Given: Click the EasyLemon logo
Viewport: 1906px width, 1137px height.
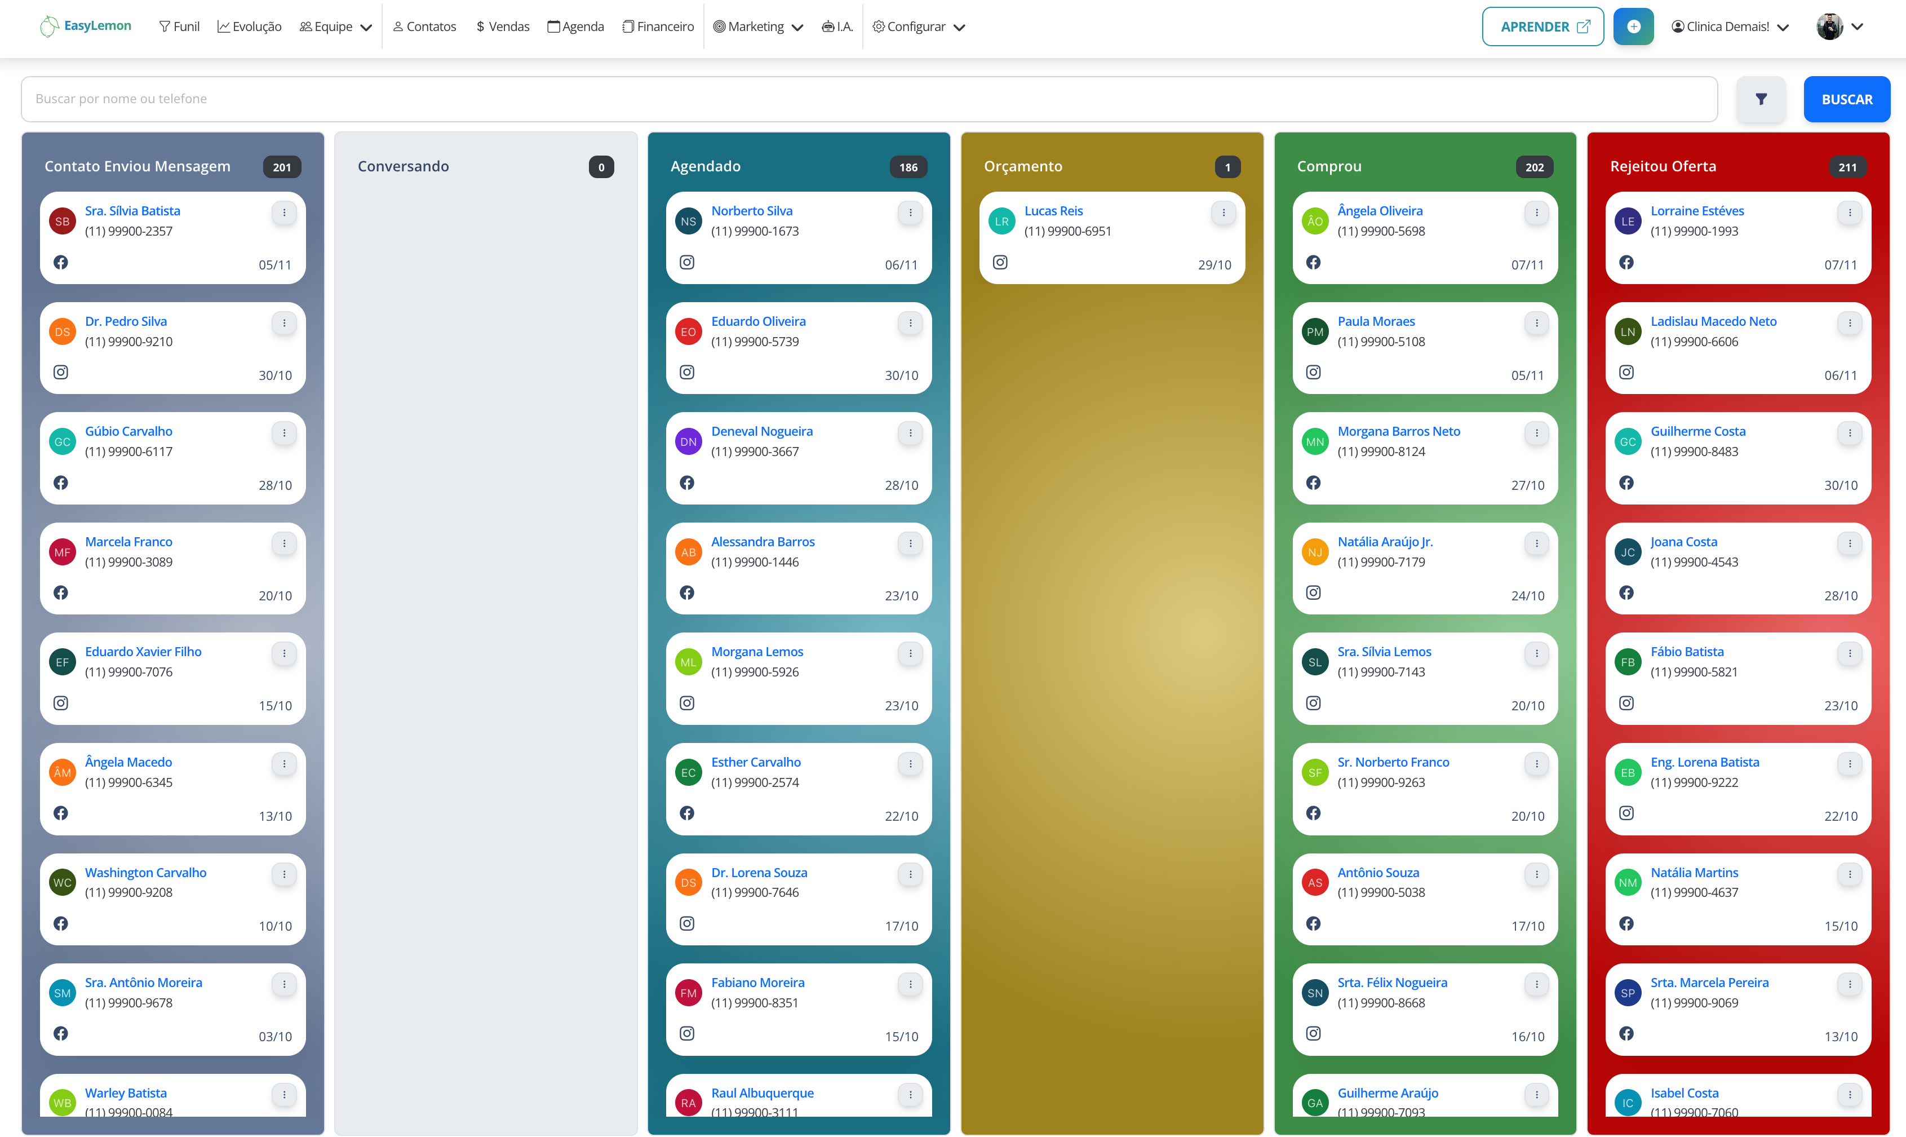Looking at the screenshot, I should point(85,26).
